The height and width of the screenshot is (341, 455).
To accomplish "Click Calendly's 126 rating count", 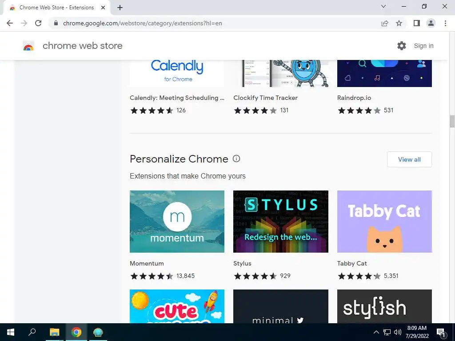I will coord(181,110).
